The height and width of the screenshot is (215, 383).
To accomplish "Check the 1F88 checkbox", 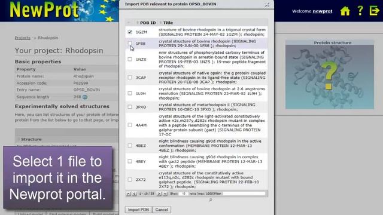I will coord(130,43).
